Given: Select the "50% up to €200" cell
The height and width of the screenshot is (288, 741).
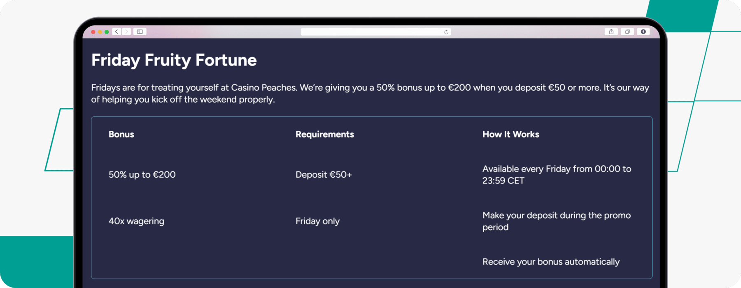Looking at the screenshot, I should point(142,174).
